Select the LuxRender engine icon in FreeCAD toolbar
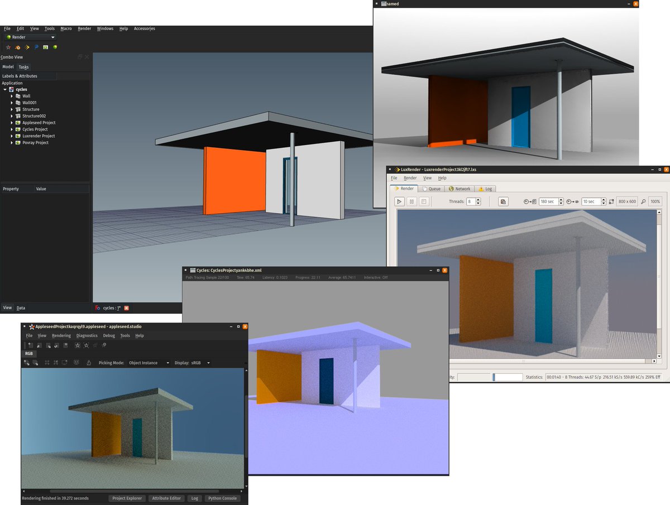The image size is (670, 505). pos(27,47)
